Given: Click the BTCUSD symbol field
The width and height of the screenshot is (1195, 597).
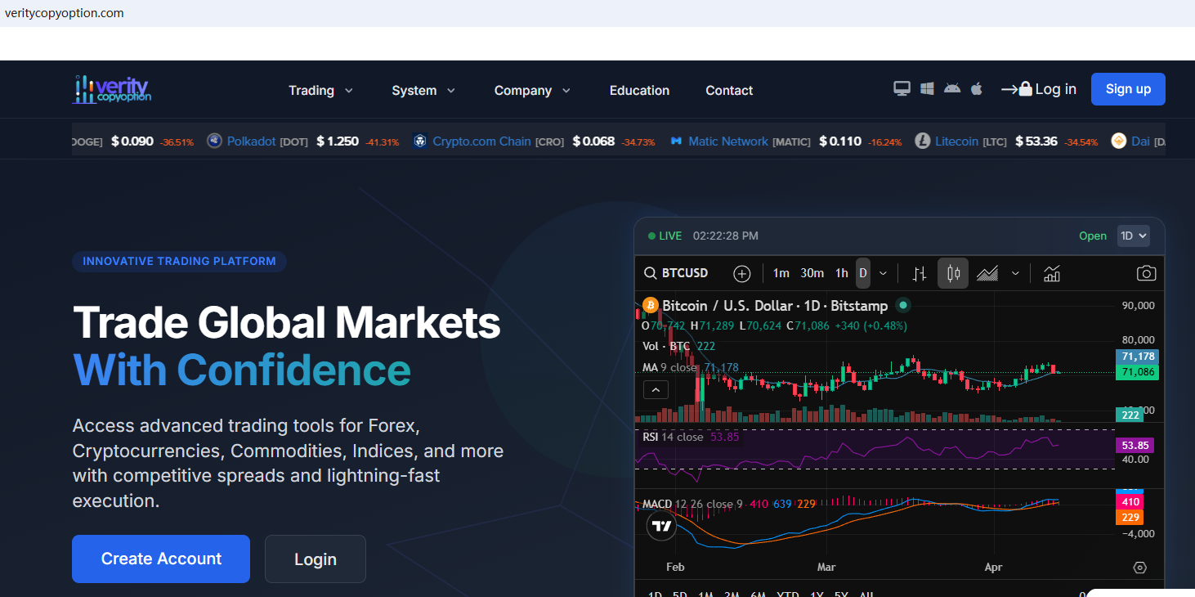Looking at the screenshot, I should click(685, 273).
